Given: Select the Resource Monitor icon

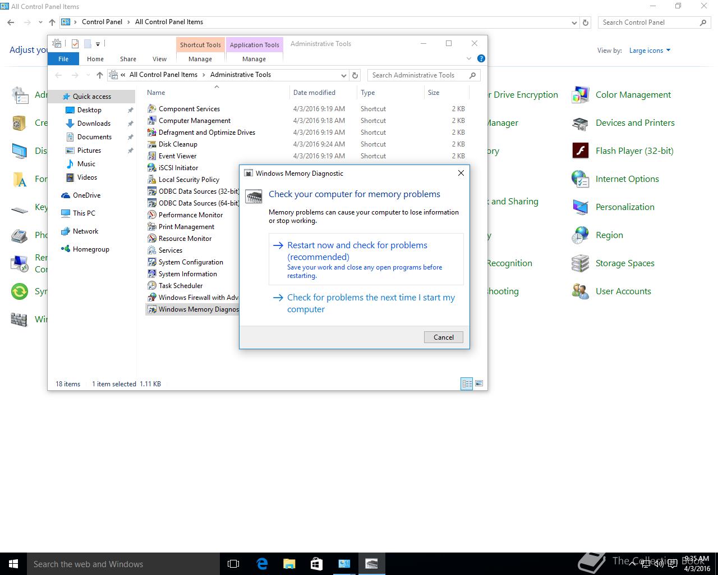Looking at the screenshot, I should [151, 238].
